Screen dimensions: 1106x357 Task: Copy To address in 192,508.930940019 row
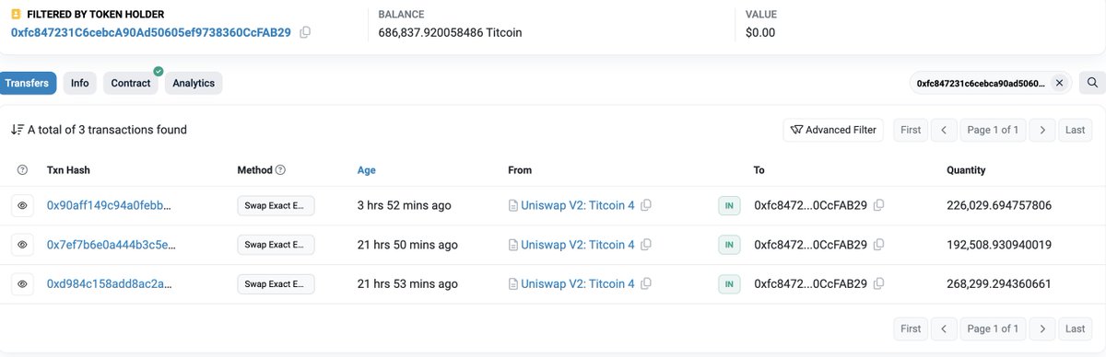[879, 245]
